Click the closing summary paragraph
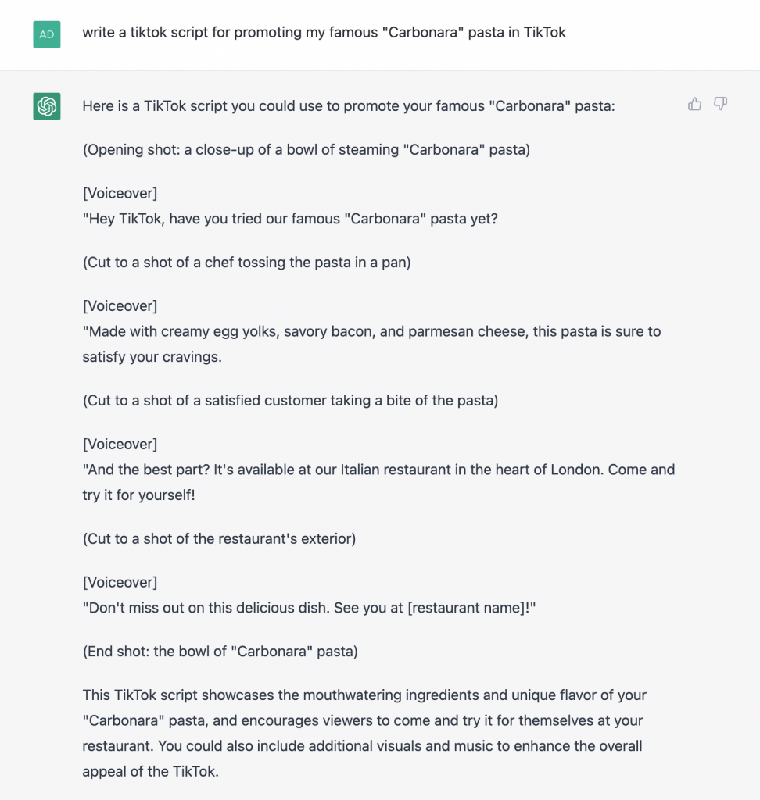 point(364,733)
